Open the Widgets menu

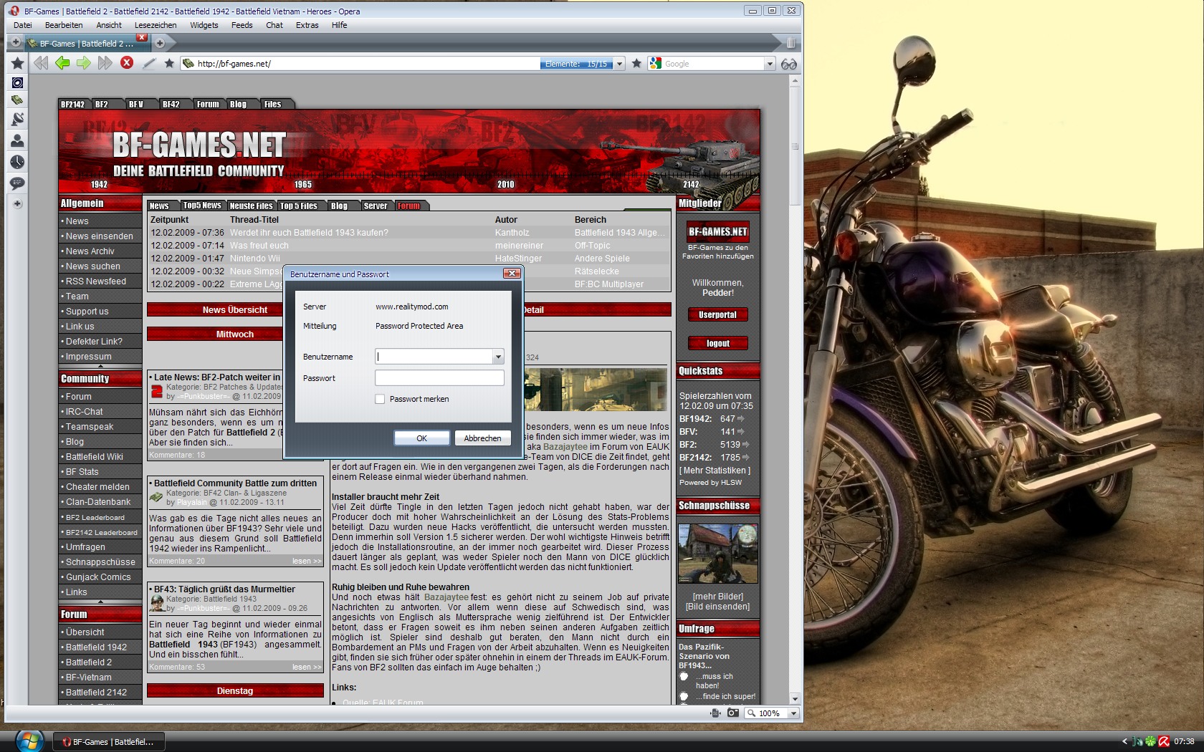204,25
